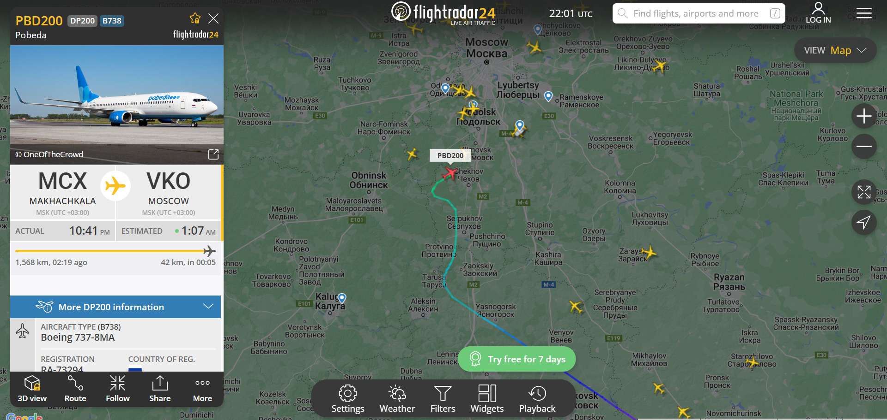This screenshot has height=420, width=887.
Task: Click Try free for 7 days
Action: pyautogui.click(x=517, y=359)
